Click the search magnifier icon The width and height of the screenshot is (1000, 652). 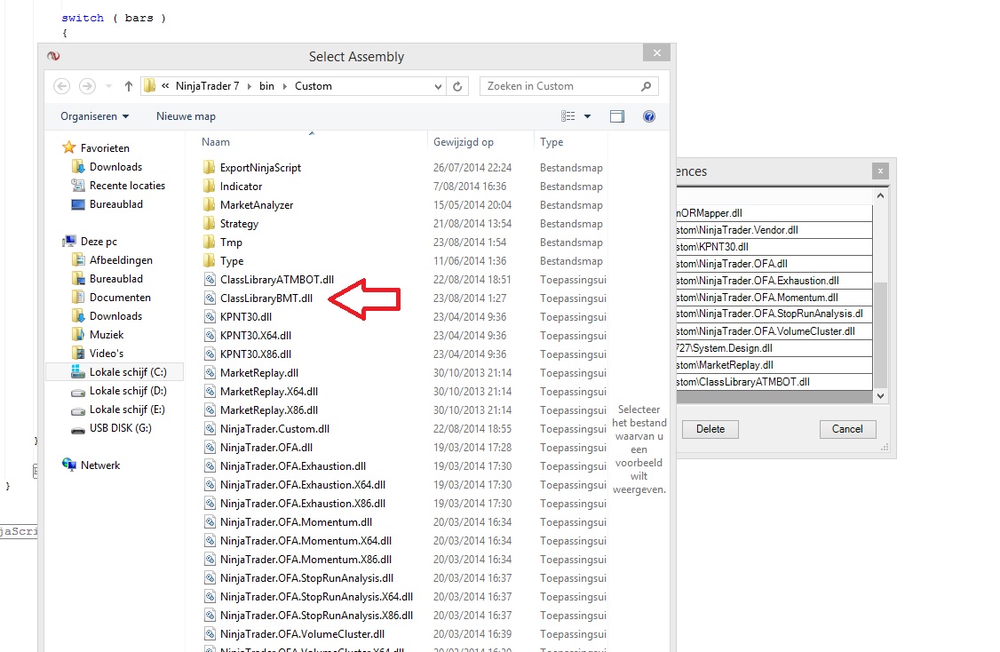pyautogui.click(x=646, y=86)
